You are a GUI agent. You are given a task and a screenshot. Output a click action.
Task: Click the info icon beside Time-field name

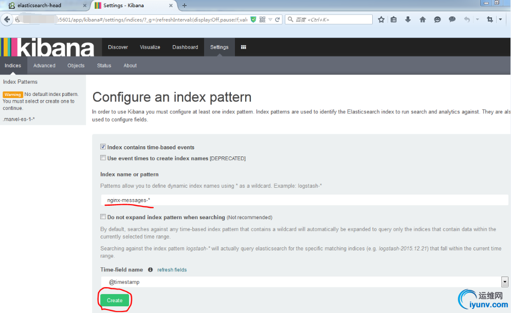[x=150, y=270]
